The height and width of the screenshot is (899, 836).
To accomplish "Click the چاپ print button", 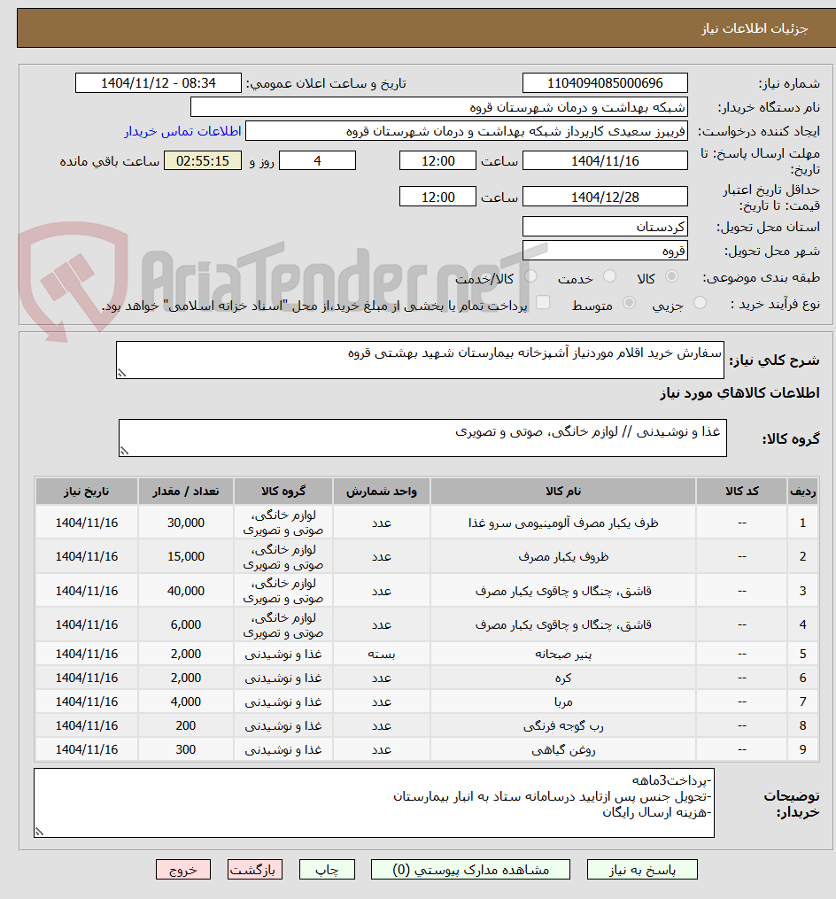I will click(328, 870).
